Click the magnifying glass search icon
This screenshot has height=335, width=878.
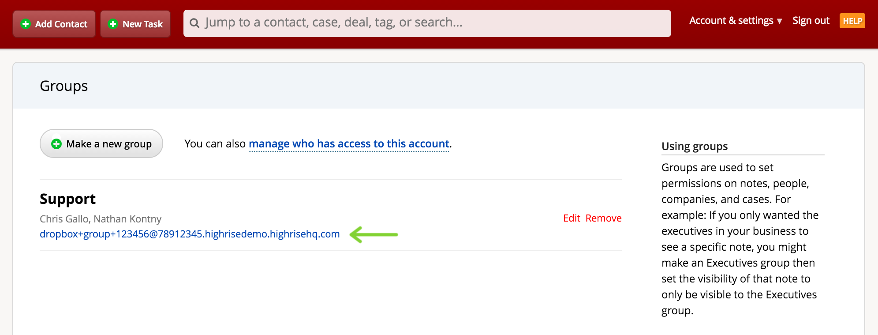[x=194, y=23]
